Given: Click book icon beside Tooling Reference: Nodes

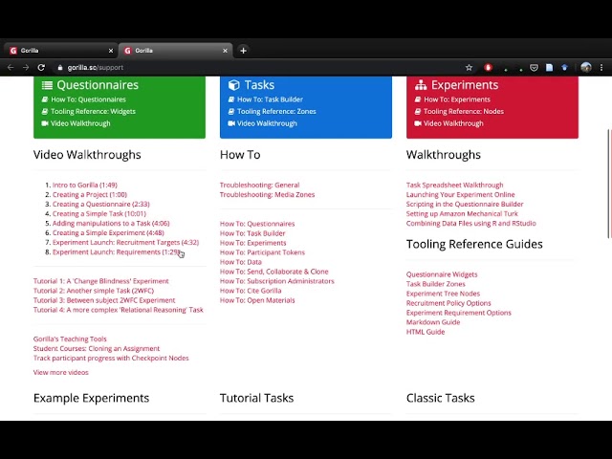Looking at the screenshot, I should point(418,112).
